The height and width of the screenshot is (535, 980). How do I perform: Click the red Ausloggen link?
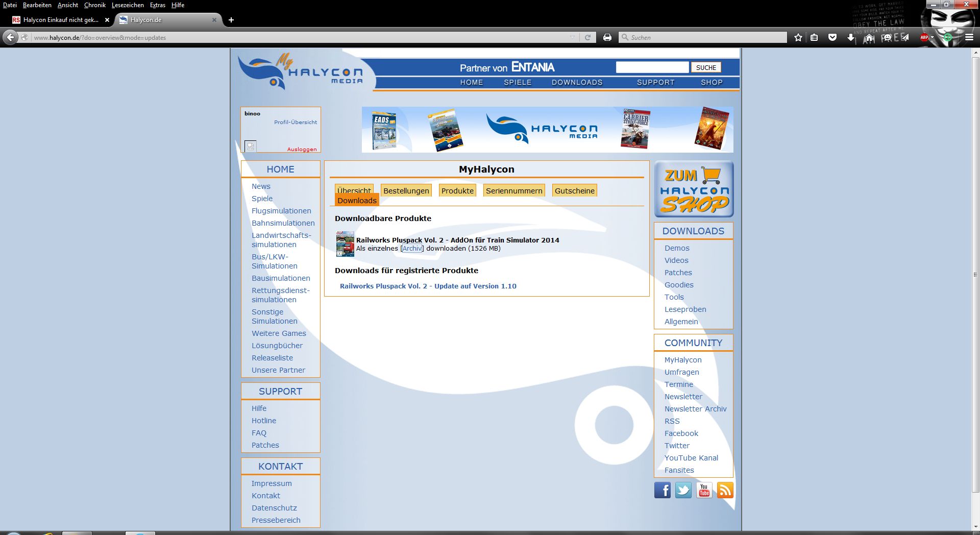[302, 150]
